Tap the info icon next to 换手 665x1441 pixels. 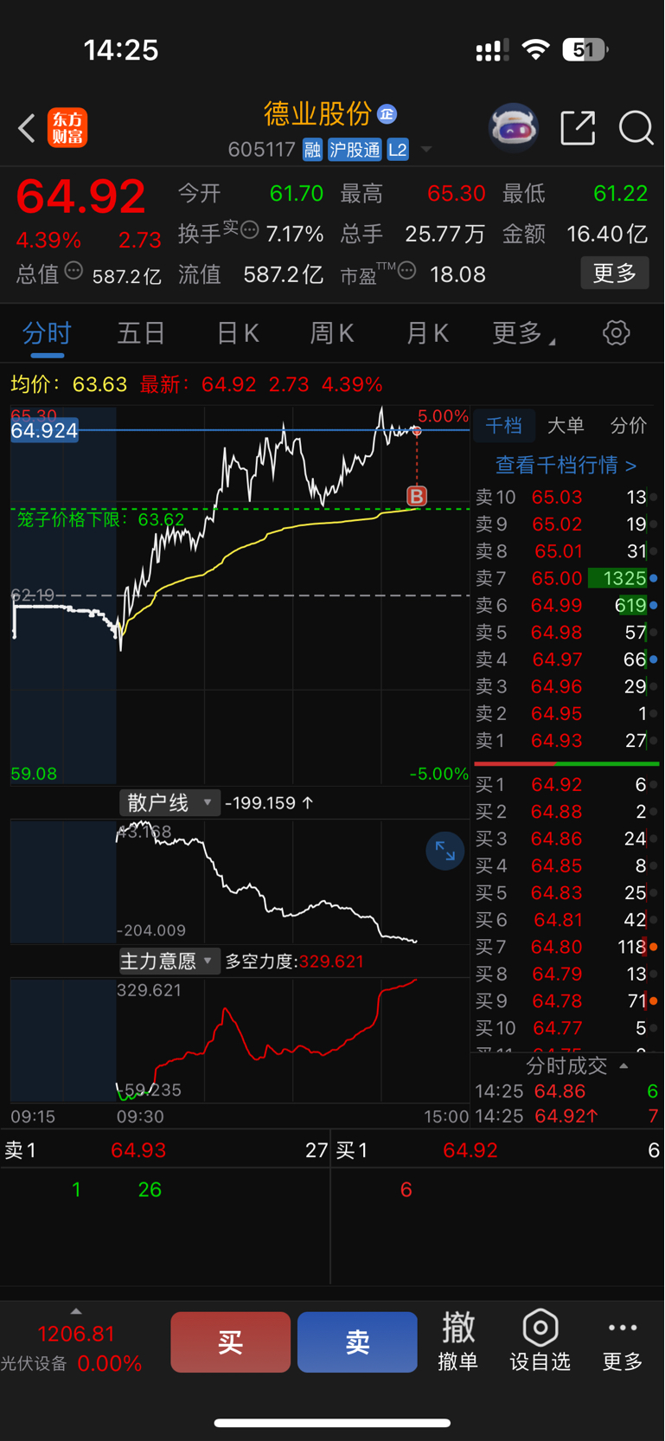pos(250,229)
